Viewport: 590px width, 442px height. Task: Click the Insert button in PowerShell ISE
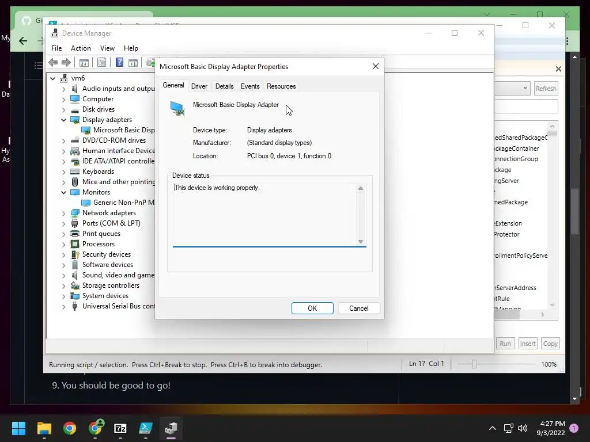click(528, 344)
